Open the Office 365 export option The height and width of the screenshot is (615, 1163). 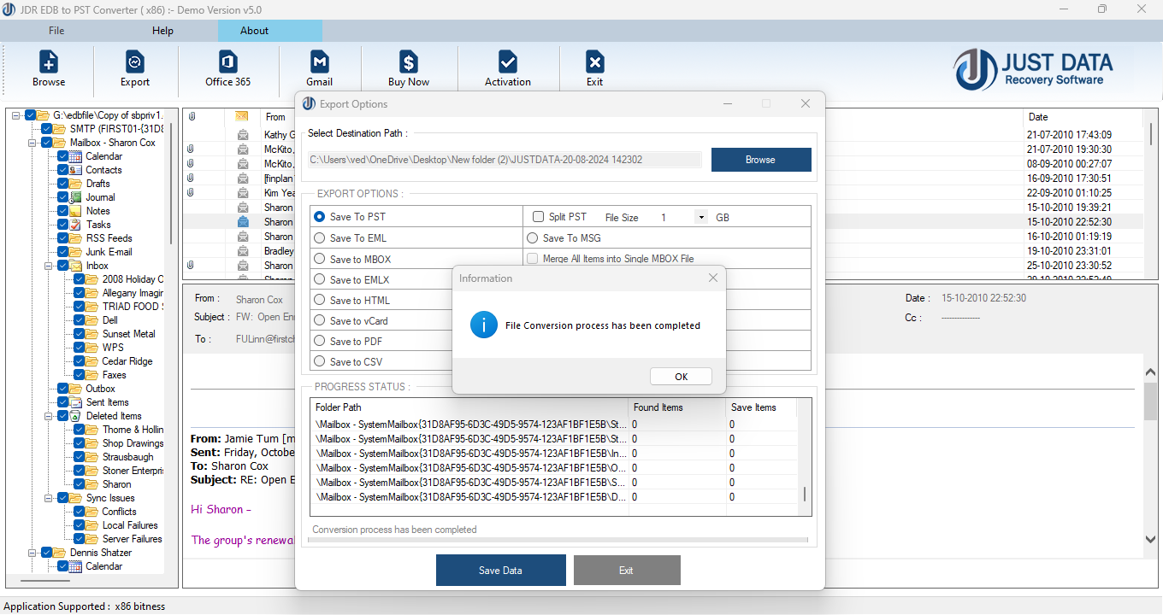[x=227, y=67]
